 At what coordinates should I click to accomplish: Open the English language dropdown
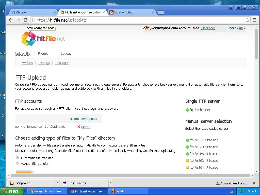236,28
